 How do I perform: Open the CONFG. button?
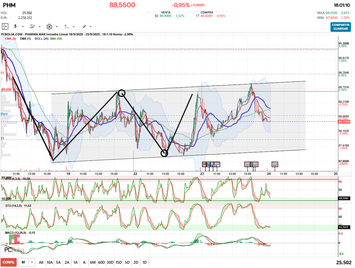pos(9,262)
